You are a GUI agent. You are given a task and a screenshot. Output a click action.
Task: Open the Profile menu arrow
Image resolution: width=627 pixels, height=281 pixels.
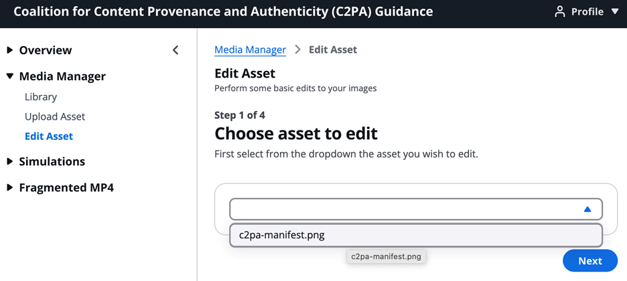pos(616,12)
